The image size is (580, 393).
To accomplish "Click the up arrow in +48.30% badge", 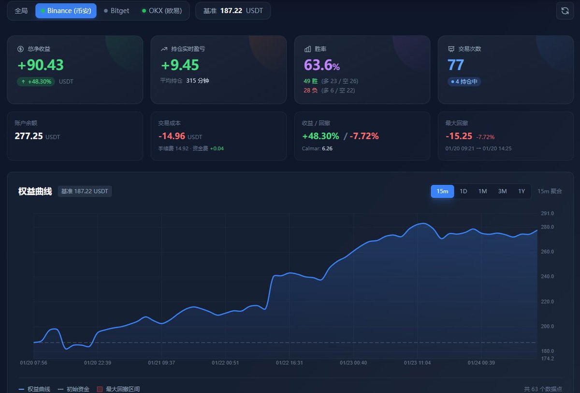I will (23, 82).
